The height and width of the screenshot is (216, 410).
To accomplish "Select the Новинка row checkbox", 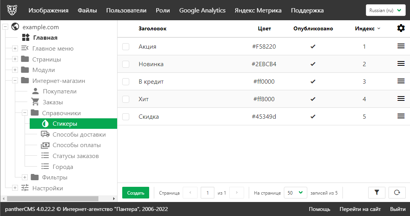I will (126, 64).
